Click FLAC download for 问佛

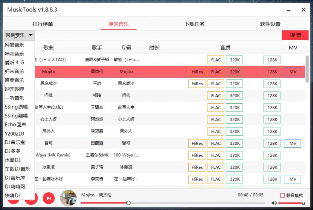click(215, 95)
